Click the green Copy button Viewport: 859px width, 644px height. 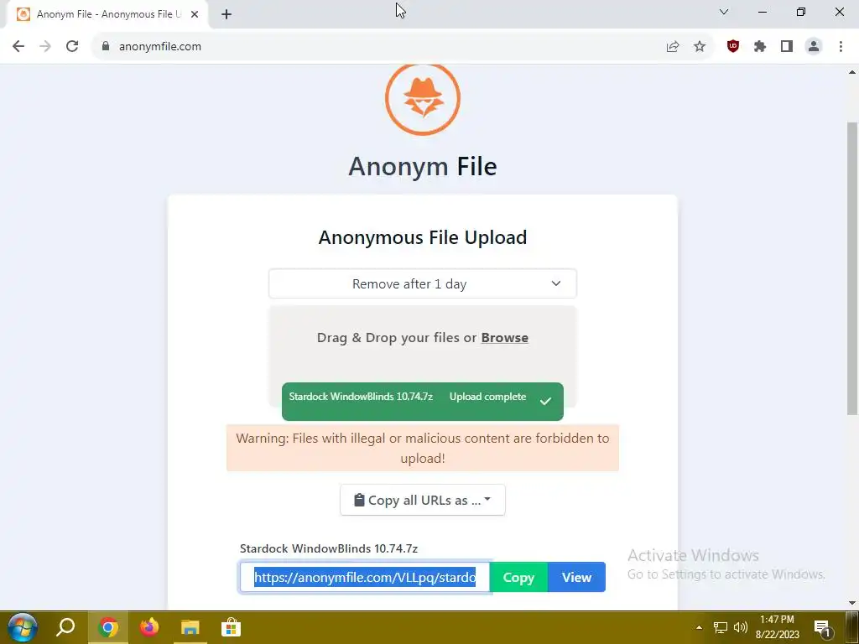(x=518, y=577)
